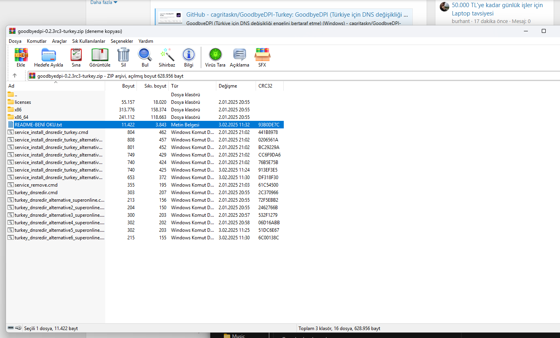Open the GitHub GoodbyeDPI-Turkey link in browser
This screenshot has width=560, height=338.
coord(297,15)
